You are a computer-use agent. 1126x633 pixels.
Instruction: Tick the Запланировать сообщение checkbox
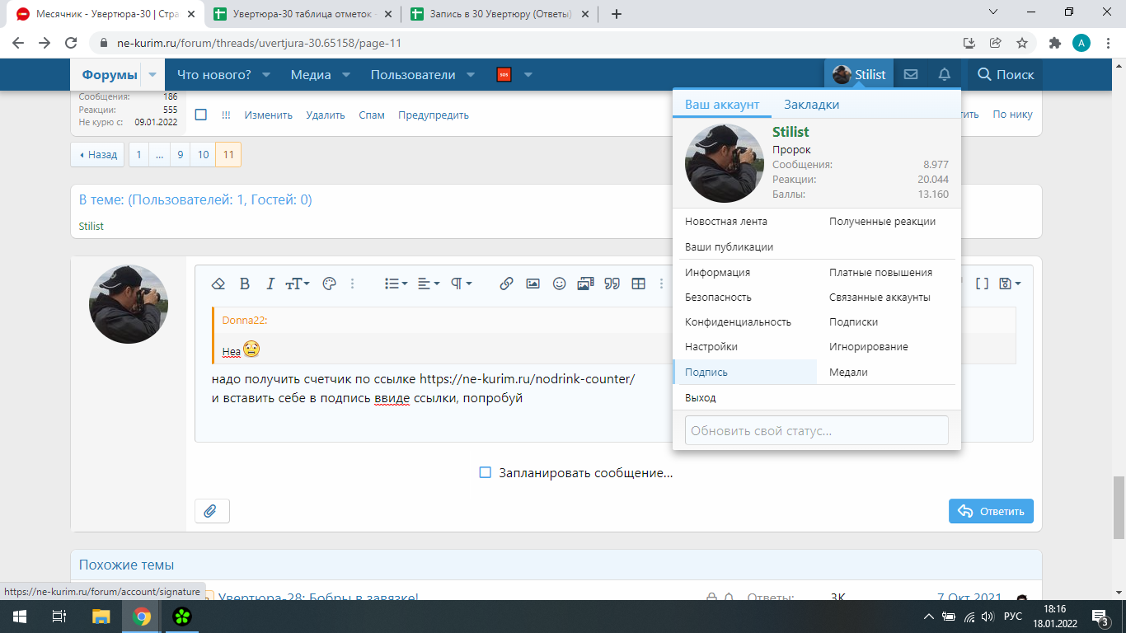(x=486, y=472)
